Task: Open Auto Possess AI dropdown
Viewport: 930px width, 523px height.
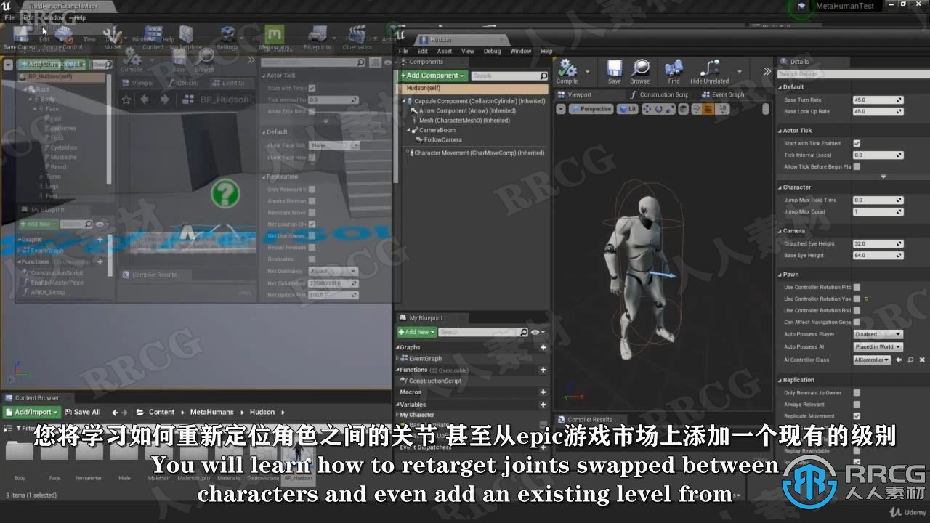Action: tap(878, 346)
